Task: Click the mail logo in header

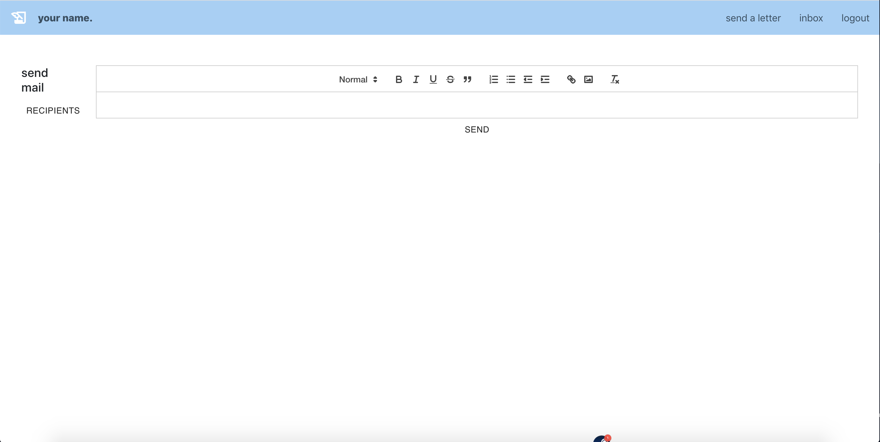Action: coord(18,18)
